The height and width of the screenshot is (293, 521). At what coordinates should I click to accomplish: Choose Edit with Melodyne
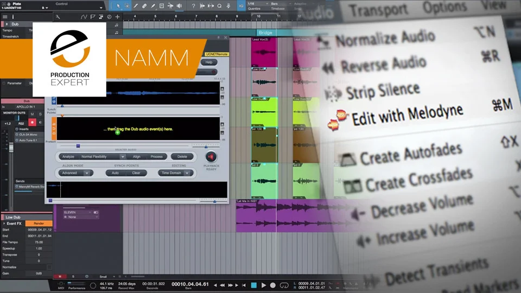[407, 115]
